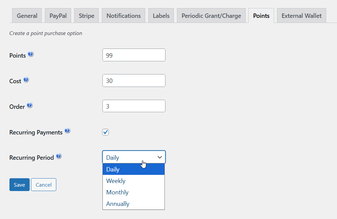Viewport: 337px width, 219px height.
Task: Switch to the Periodic Grant/Charge tab
Action: pyautogui.click(x=211, y=16)
